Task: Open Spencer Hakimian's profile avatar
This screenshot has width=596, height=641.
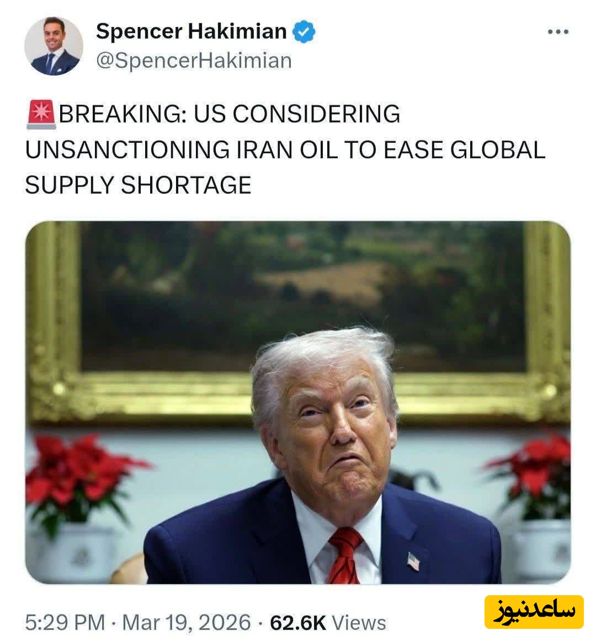Action: point(54,46)
